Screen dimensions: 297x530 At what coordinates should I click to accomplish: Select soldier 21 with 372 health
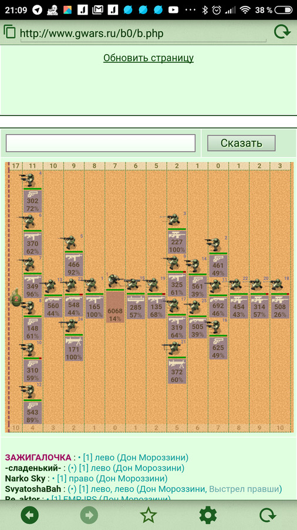click(x=174, y=349)
